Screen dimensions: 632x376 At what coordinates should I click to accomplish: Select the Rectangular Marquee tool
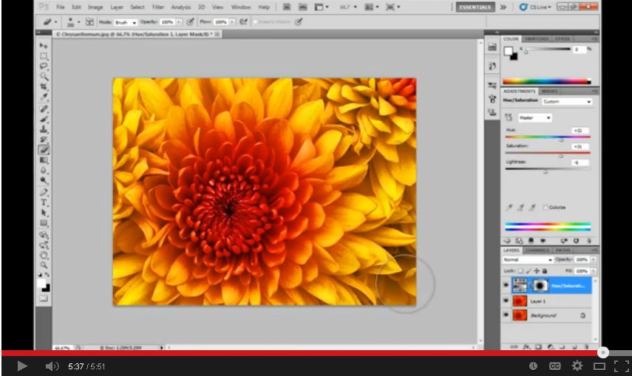(x=44, y=56)
